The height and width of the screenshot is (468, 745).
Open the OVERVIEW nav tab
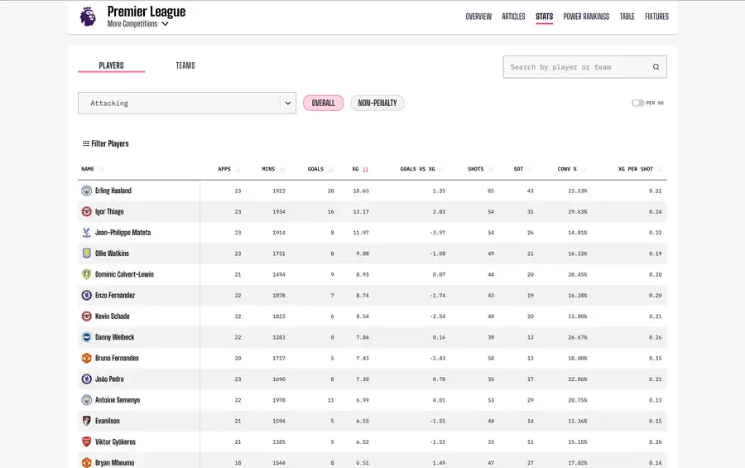click(478, 17)
